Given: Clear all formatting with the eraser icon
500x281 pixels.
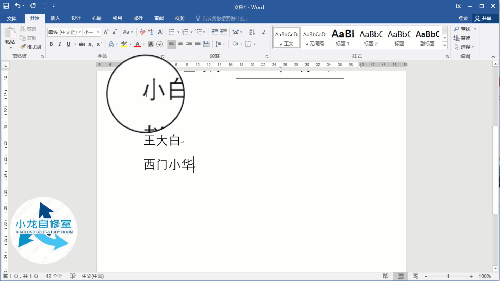Looking at the screenshot, I should (x=142, y=32).
